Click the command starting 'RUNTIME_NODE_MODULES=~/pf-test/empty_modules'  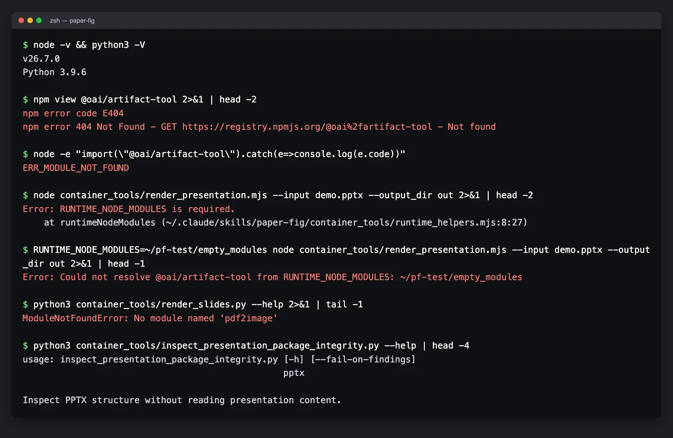point(342,250)
